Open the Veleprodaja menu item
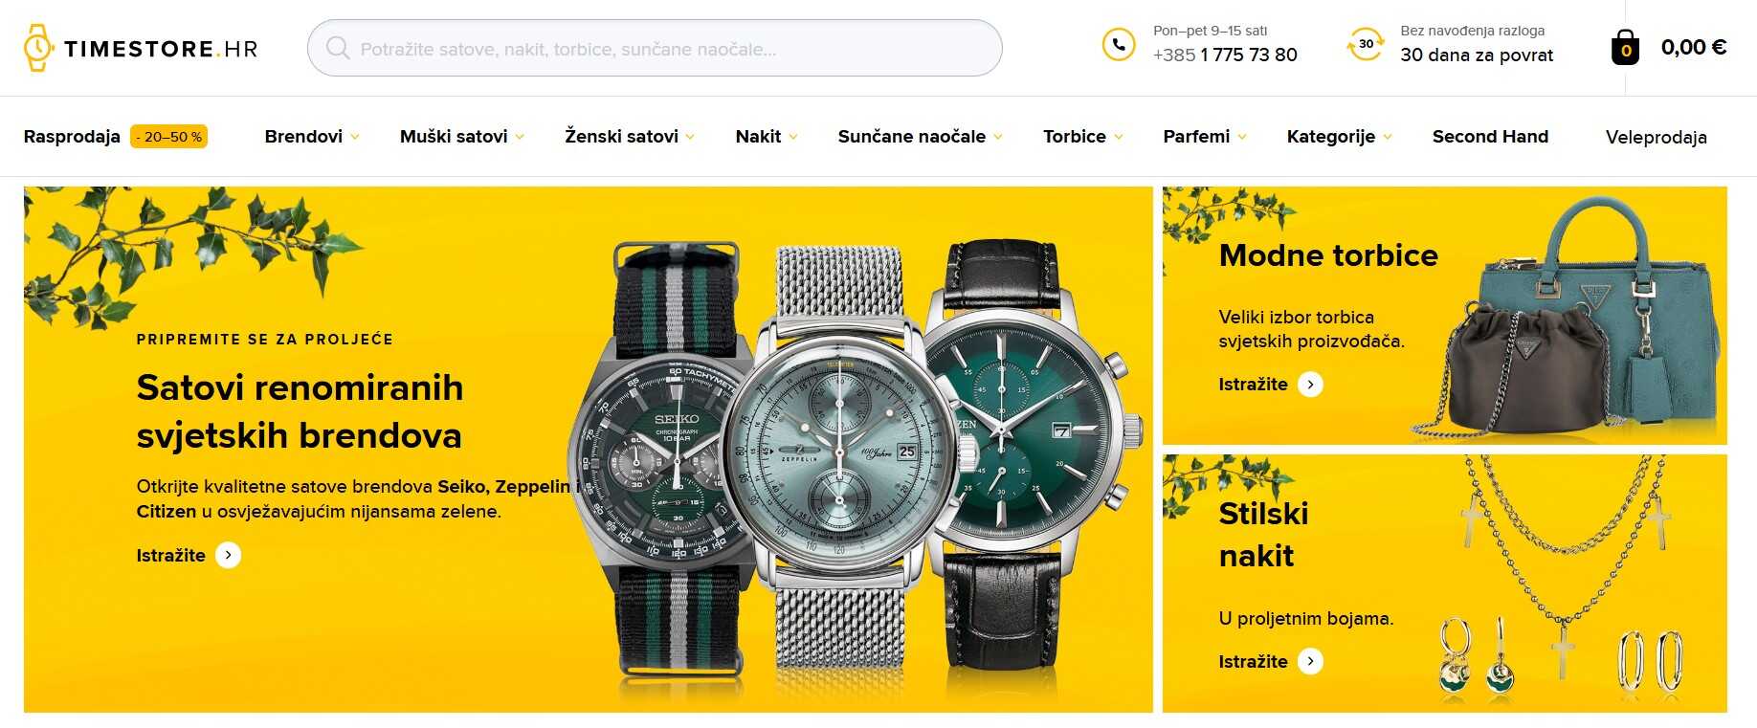Viewport: 1757px width, 728px height. click(1656, 137)
